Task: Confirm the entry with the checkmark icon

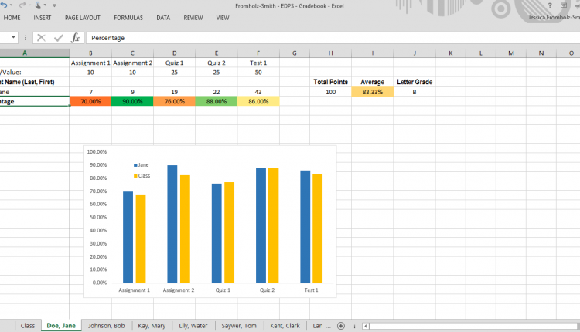Action: click(x=58, y=37)
